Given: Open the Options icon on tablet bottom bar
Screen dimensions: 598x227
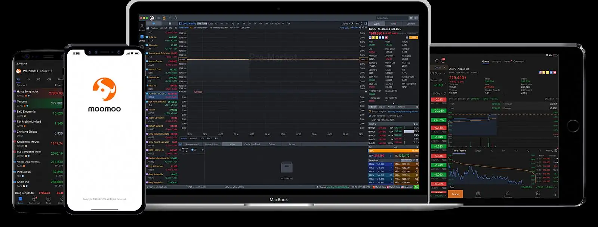Looking at the screenshot, I should (478, 193).
